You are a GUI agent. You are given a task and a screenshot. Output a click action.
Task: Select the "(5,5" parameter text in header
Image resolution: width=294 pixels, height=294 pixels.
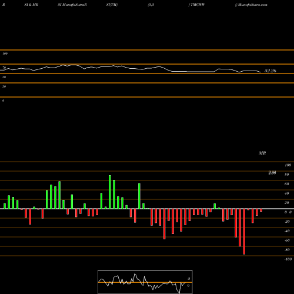151,5
